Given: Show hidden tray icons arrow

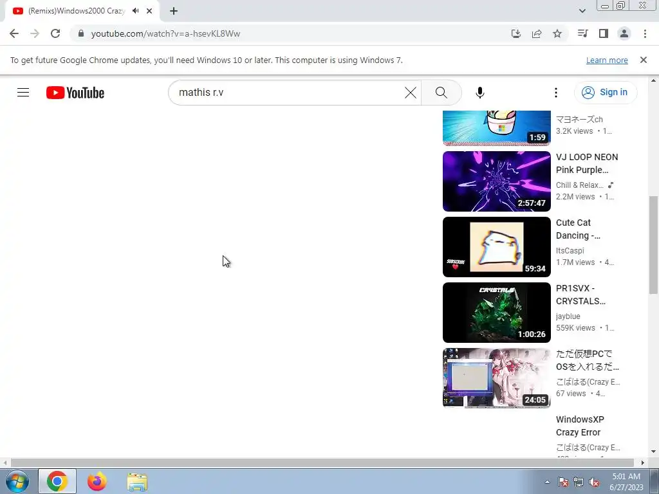Looking at the screenshot, I should coord(547,482).
